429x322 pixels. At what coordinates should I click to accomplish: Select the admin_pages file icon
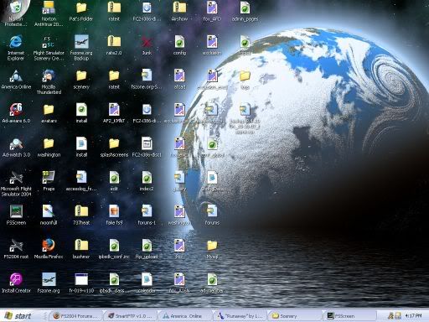click(x=245, y=8)
